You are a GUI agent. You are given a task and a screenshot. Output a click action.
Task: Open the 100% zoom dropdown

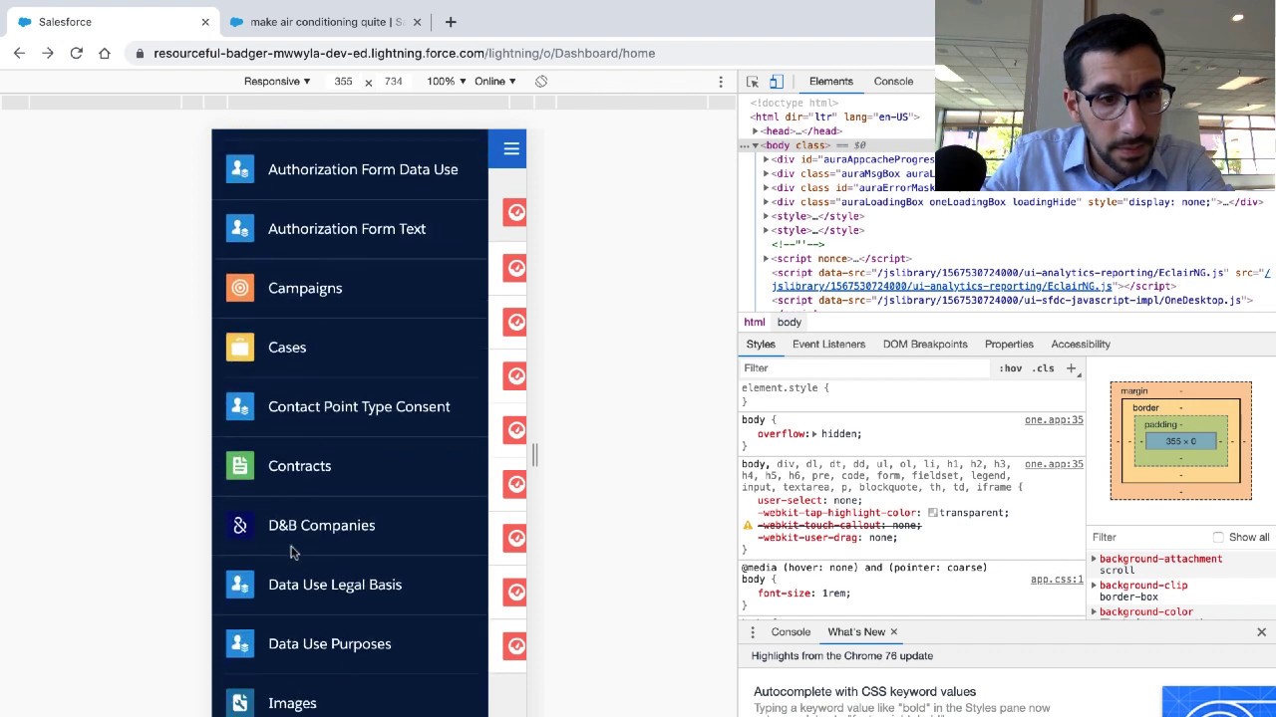(x=446, y=82)
